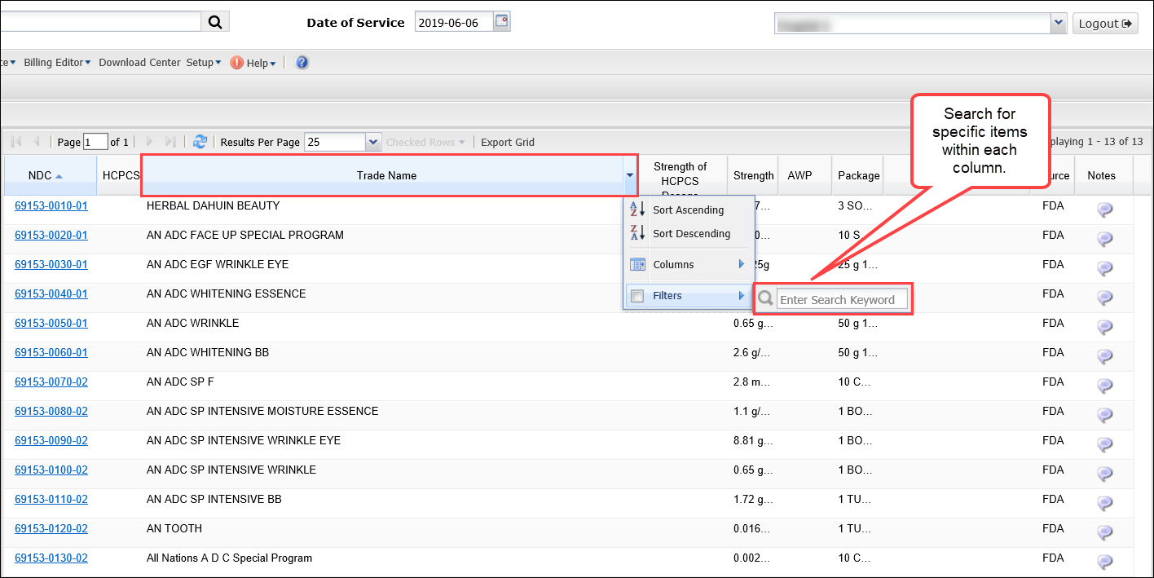The image size is (1154, 578).
Task: Open the Setup menu
Action: tap(203, 63)
